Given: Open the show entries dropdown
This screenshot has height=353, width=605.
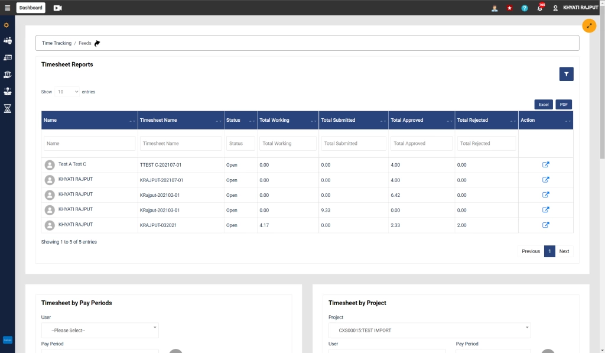Looking at the screenshot, I should [x=67, y=92].
